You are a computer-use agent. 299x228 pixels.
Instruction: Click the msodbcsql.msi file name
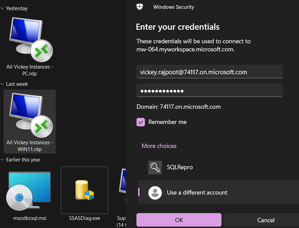tap(30, 218)
